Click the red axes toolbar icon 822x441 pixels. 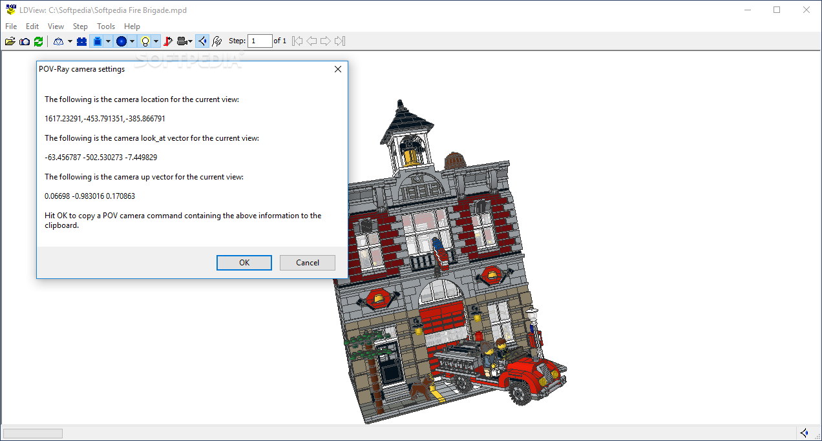tap(168, 41)
